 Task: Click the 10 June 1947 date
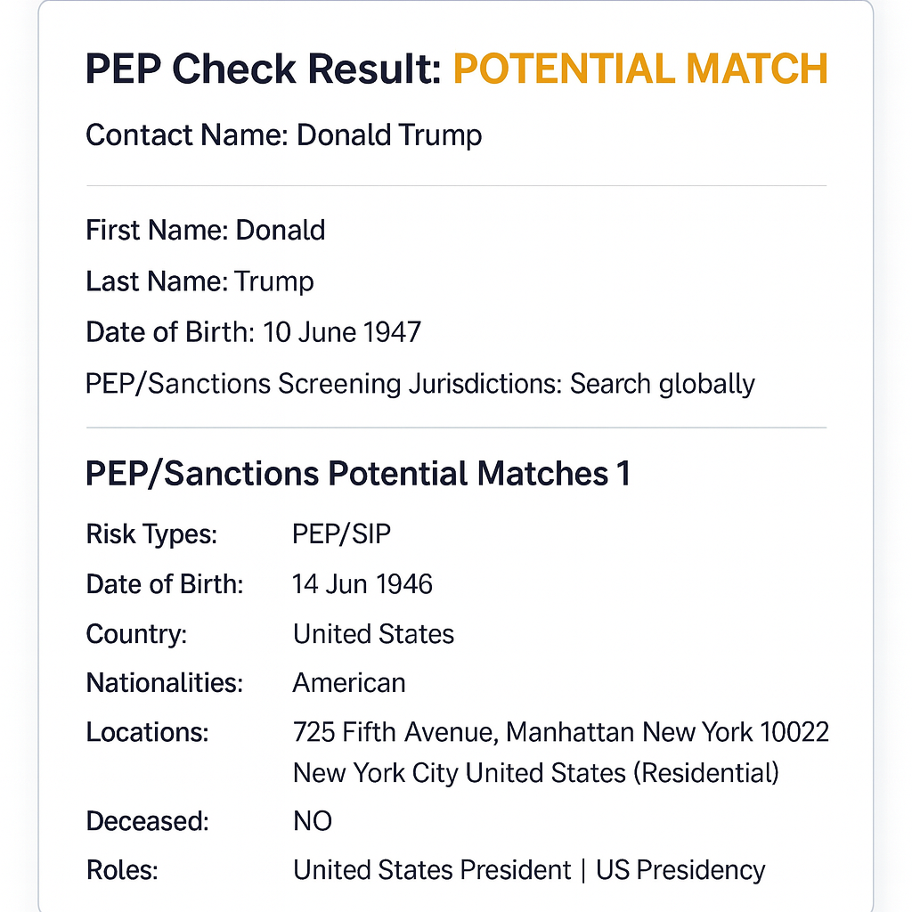[x=339, y=332]
